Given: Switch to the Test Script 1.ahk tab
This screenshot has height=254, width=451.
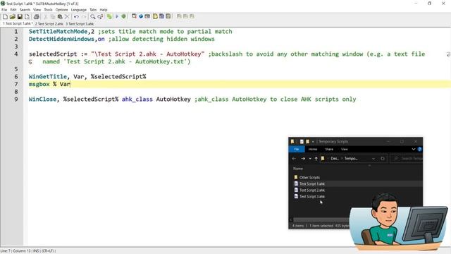Looking at the screenshot, I should point(18,23).
